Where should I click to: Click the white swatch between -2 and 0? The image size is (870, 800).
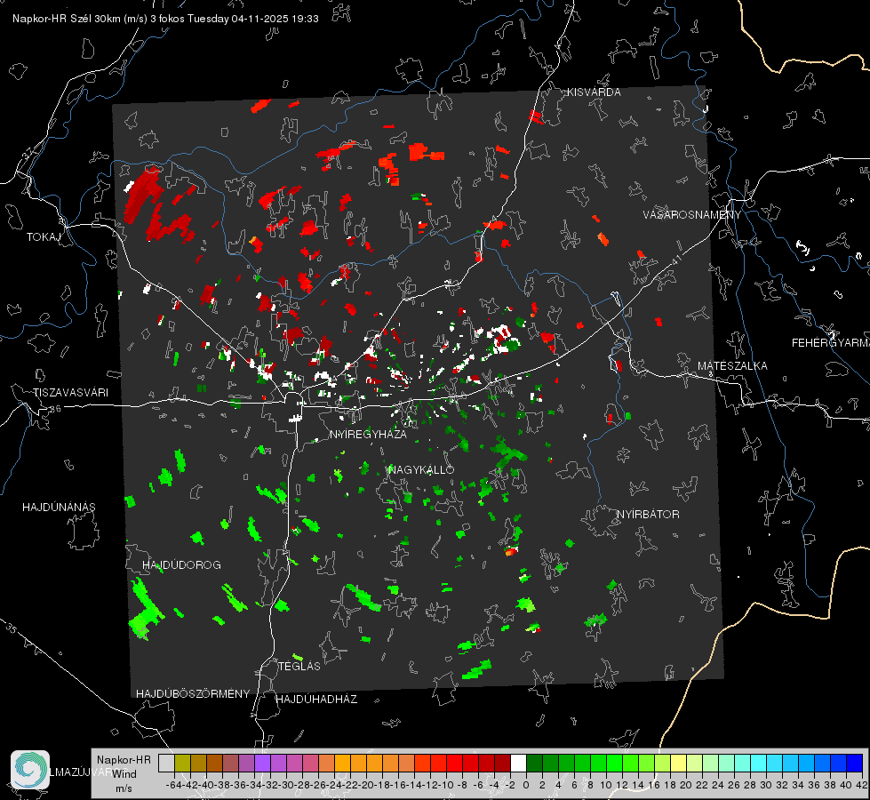(518, 763)
